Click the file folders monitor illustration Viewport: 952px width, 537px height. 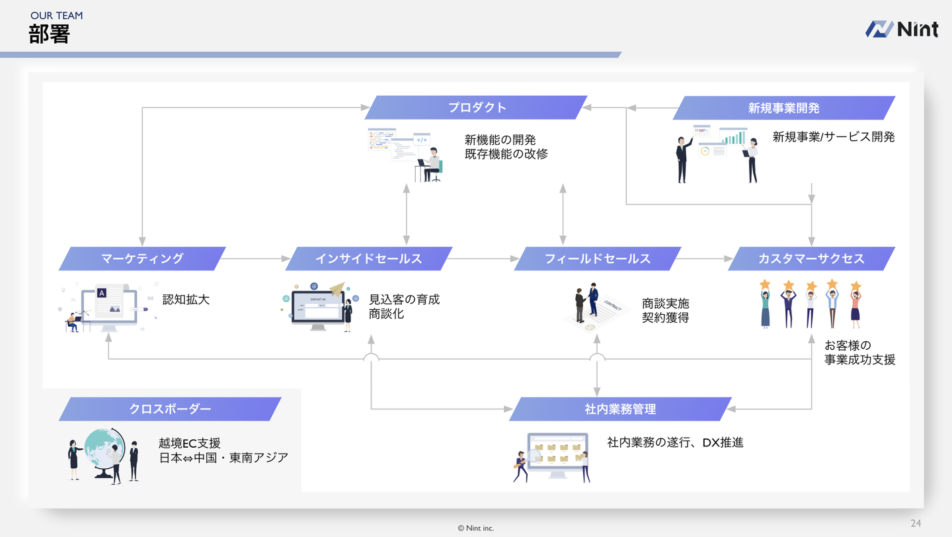[552, 458]
